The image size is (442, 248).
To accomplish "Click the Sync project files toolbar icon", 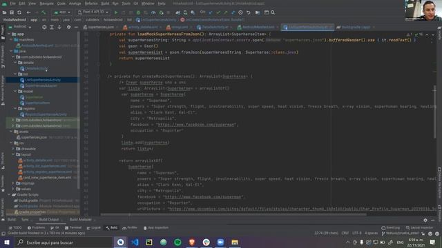I will (19, 12).
